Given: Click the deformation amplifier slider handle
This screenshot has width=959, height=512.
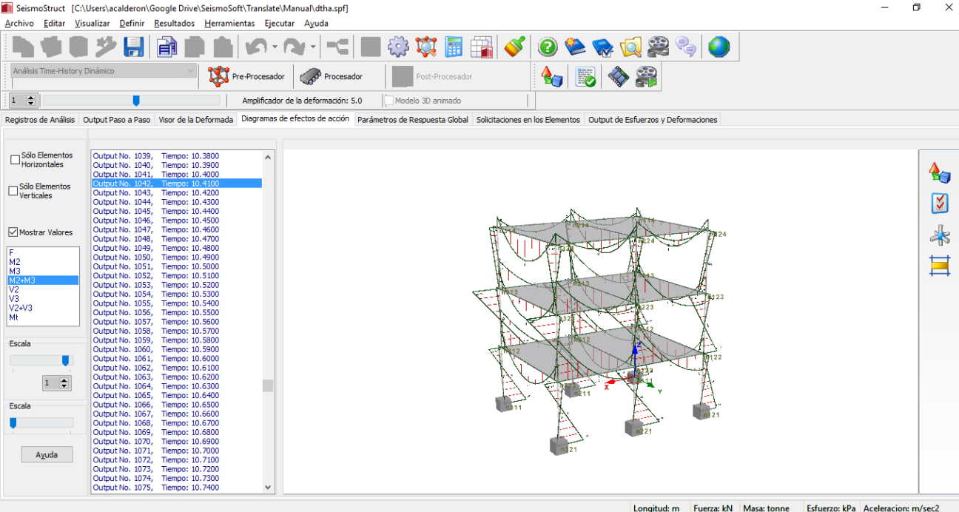Looking at the screenshot, I should tap(135, 101).
